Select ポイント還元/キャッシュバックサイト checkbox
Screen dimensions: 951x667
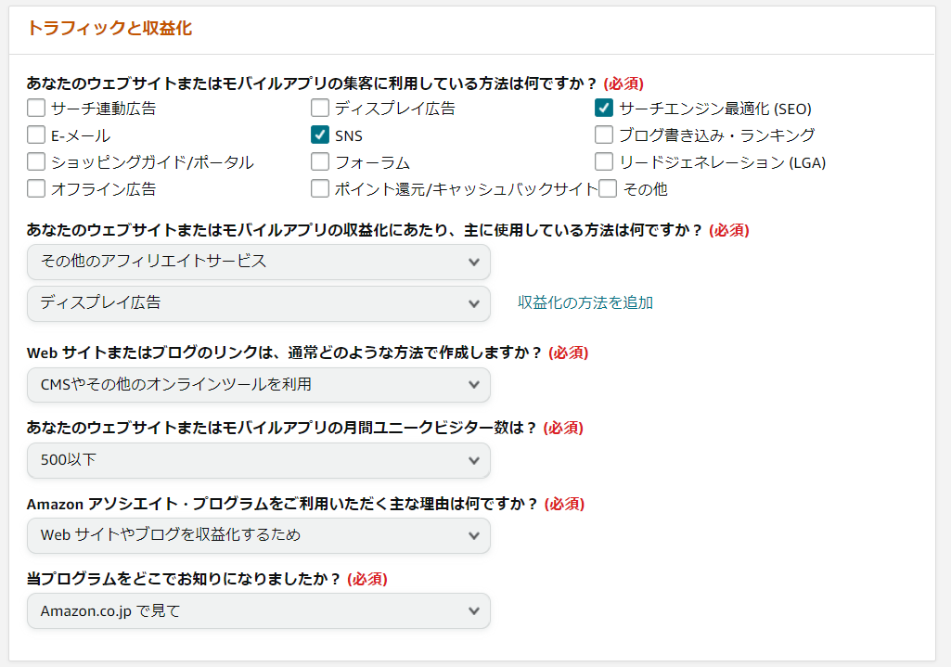[x=320, y=189]
